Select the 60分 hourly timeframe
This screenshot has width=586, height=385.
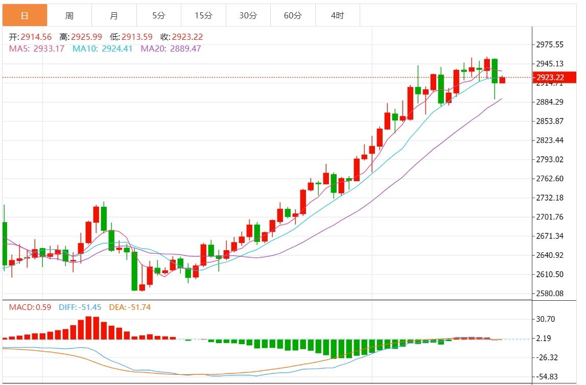tap(293, 15)
